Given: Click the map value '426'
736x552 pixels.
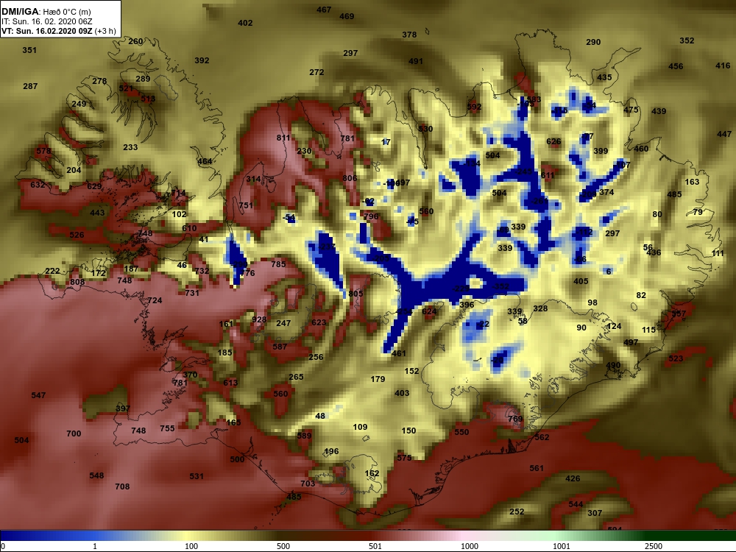Looking at the screenshot, I should click(573, 479).
